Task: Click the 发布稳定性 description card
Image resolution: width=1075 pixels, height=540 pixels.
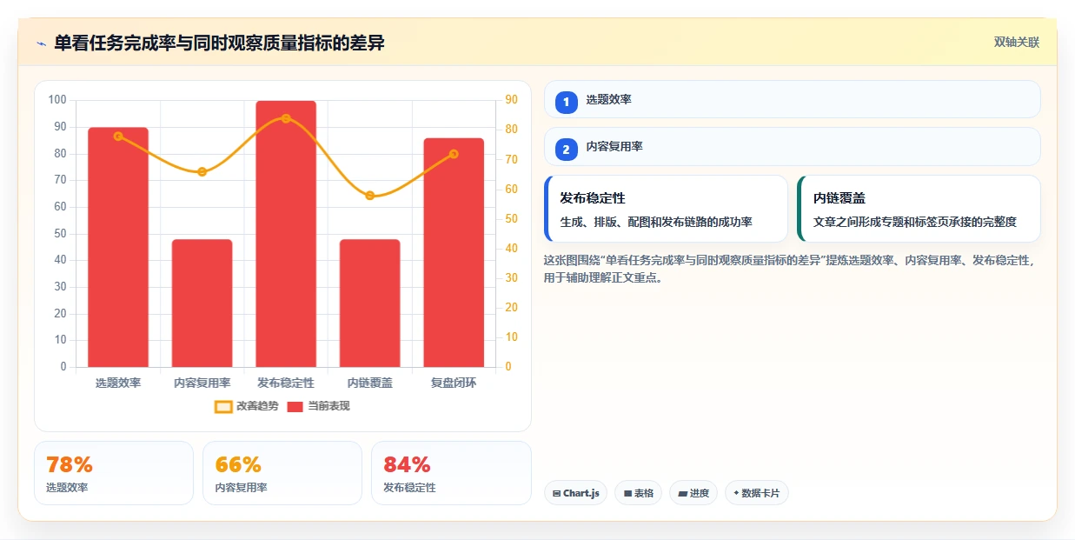Action: click(666, 209)
